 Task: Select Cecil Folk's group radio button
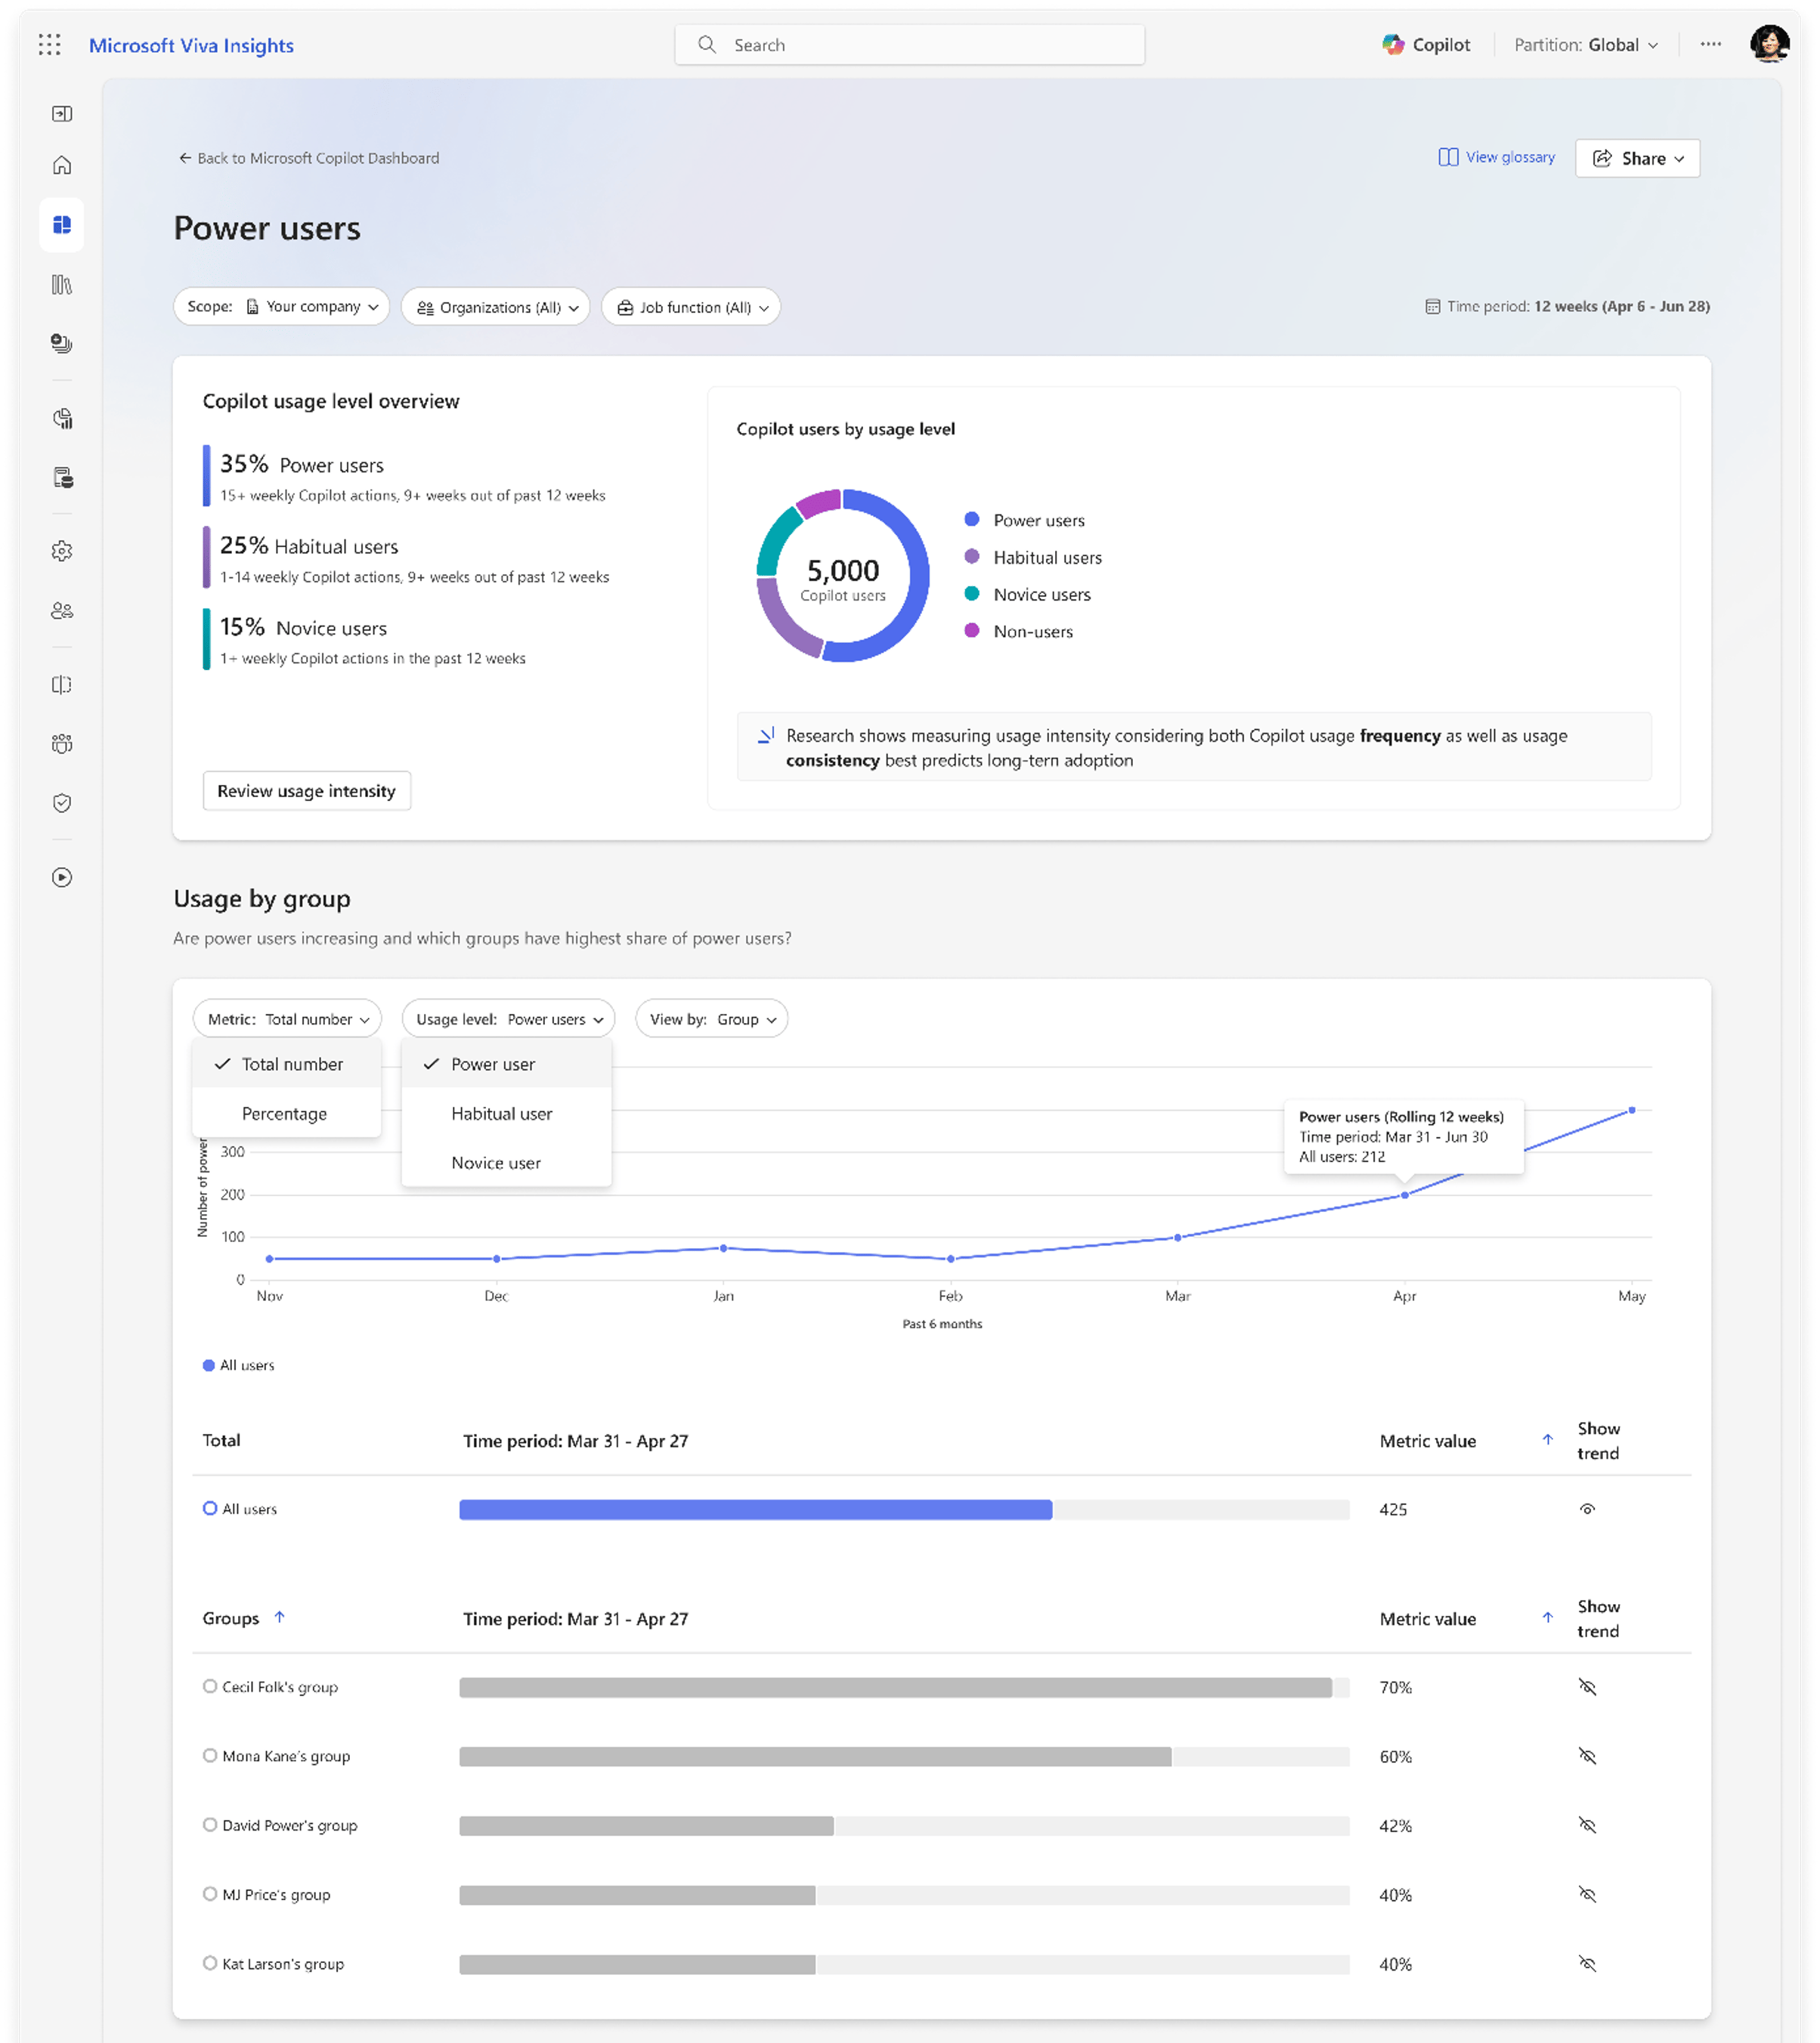pyautogui.click(x=211, y=1686)
